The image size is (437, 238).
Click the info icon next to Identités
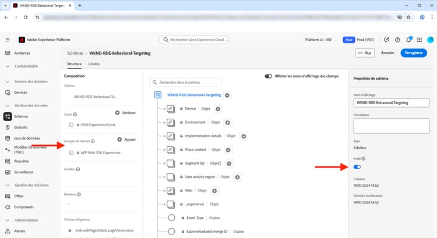tap(78, 169)
